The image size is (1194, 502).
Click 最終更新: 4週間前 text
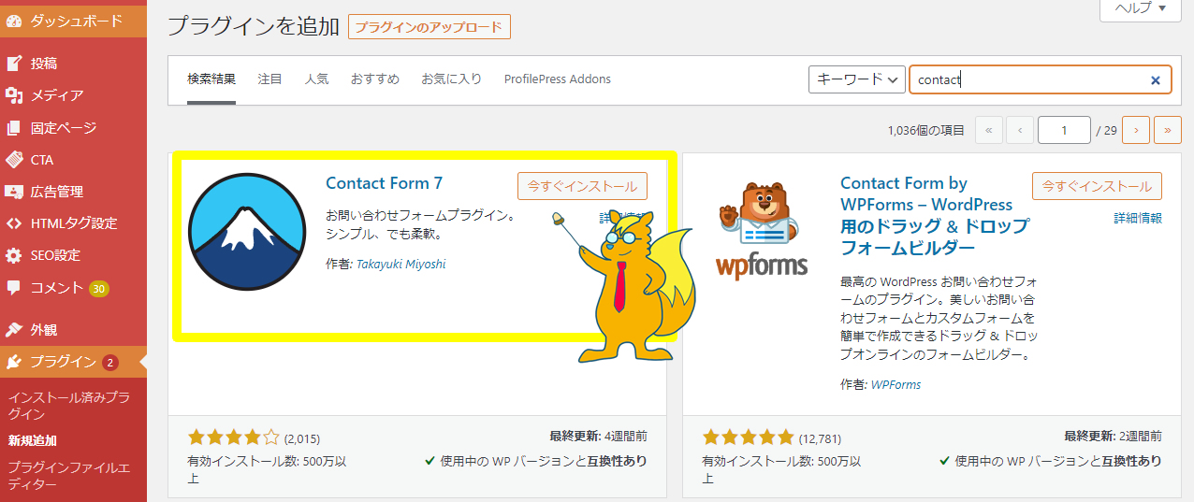[598, 437]
